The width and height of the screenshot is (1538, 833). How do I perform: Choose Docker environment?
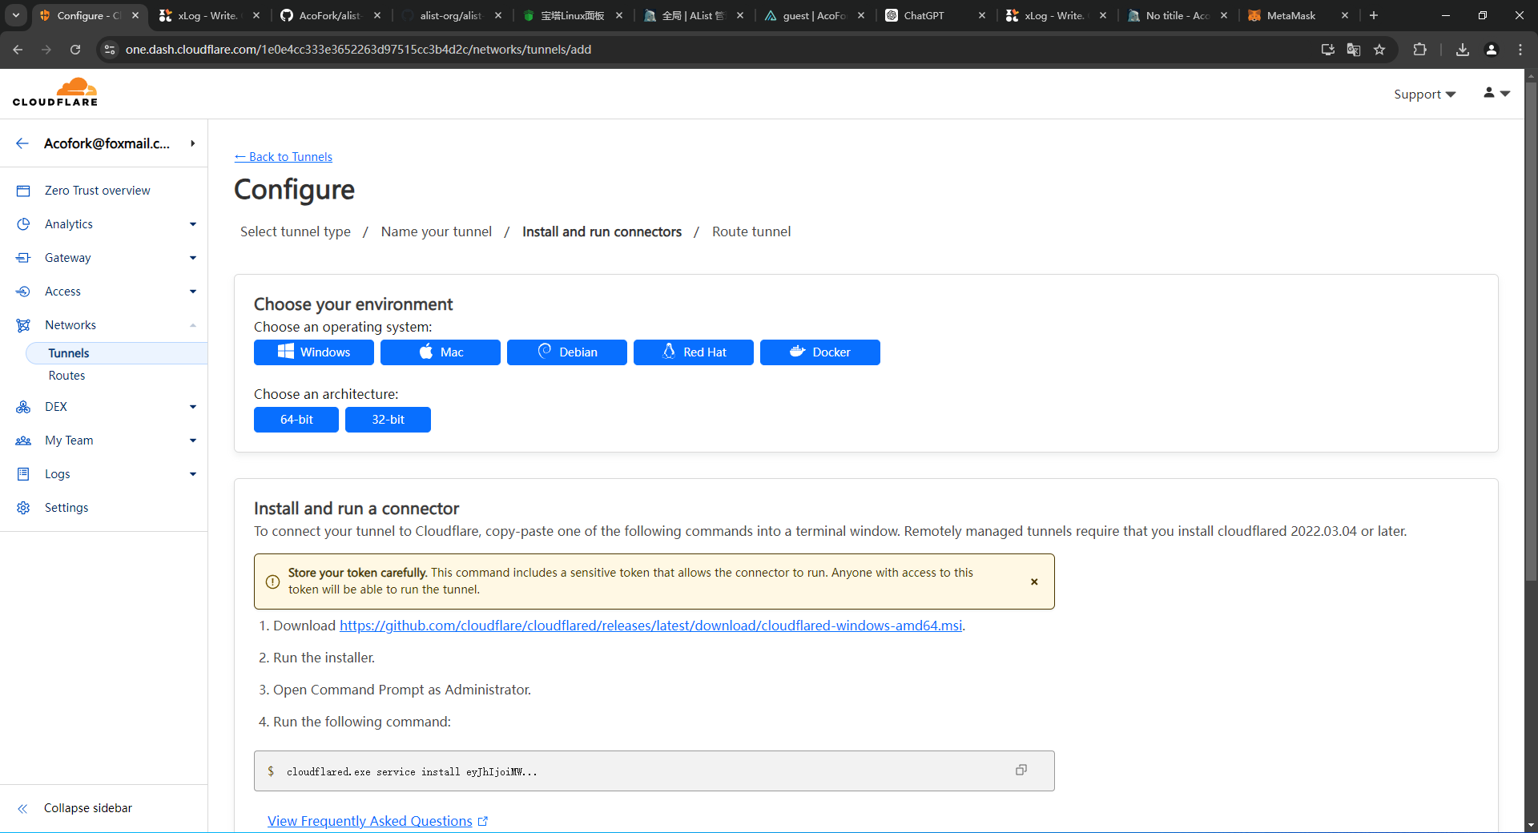(820, 352)
